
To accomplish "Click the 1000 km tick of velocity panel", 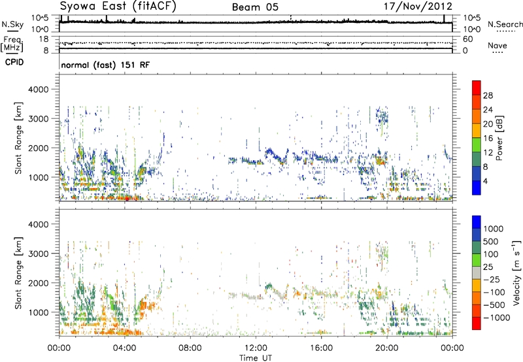I will pyautogui.click(x=39, y=312).
